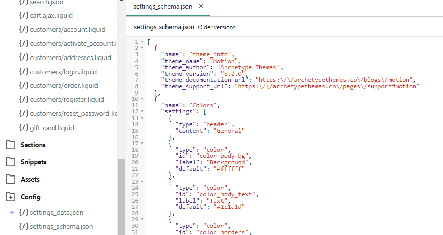Open settings_data.json in Config folder
This screenshot has width=443, height=235.
tap(57, 212)
